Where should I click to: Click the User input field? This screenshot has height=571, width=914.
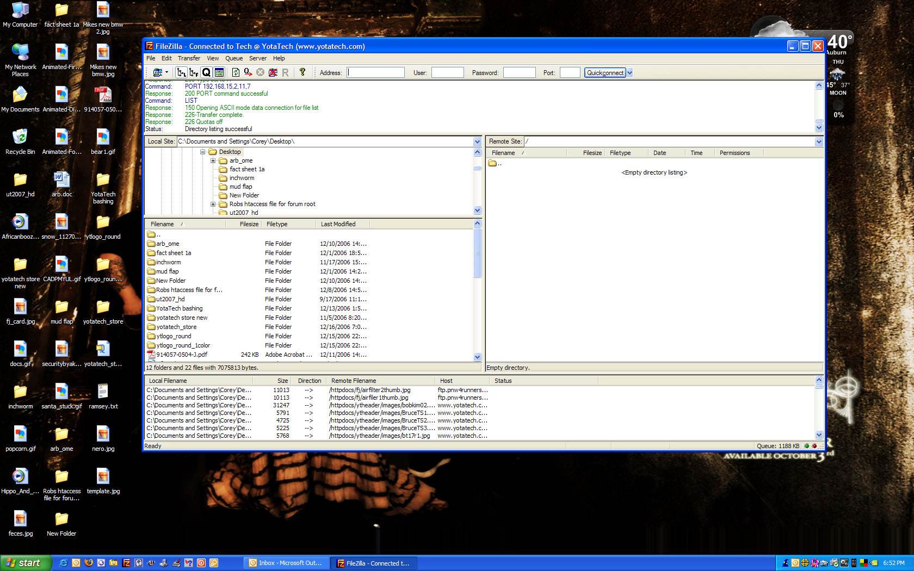pos(447,72)
